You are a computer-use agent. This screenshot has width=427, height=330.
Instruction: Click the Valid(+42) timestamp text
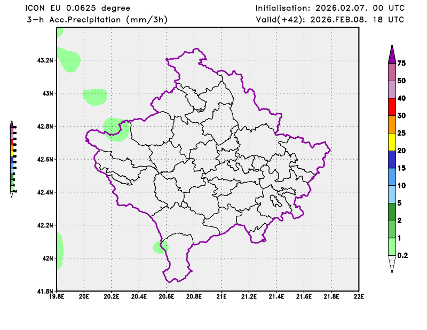pyautogui.click(x=330, y=20)
